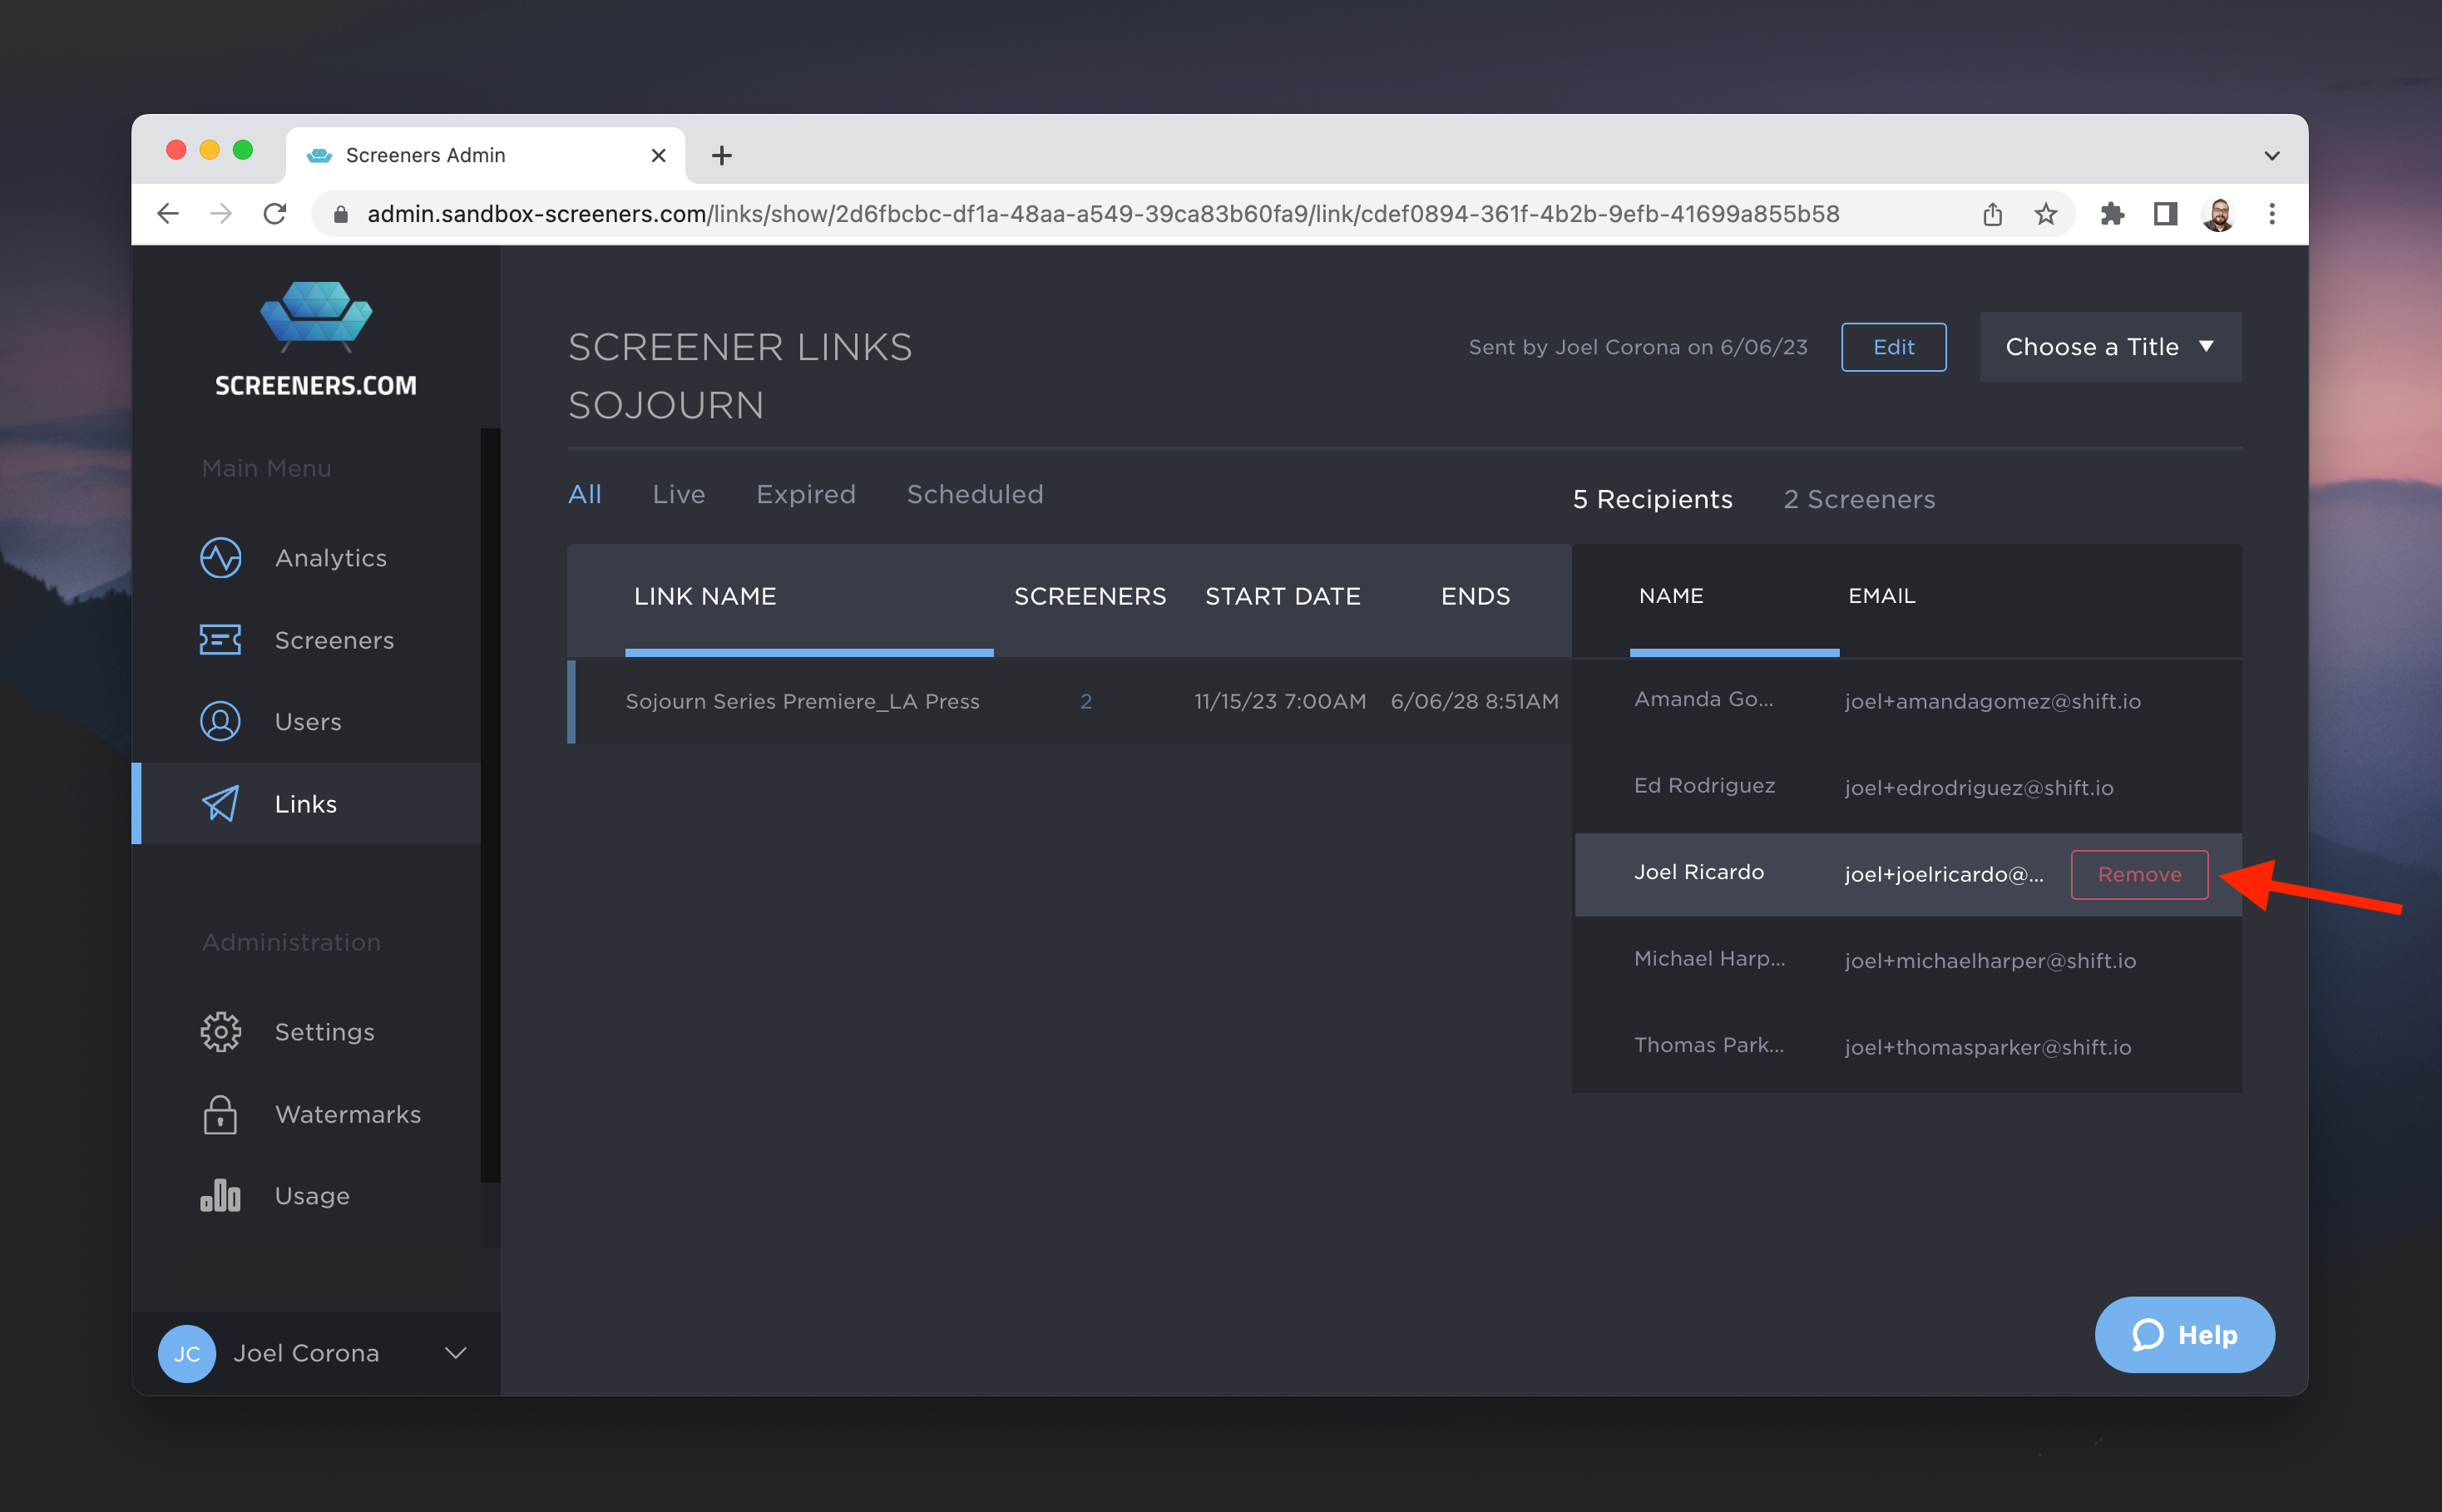Open Watermarks under Administration

tap(347, 1114)
